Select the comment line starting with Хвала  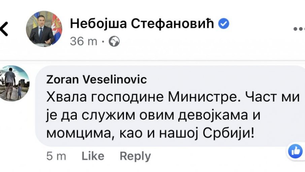(x=172, y=98)
